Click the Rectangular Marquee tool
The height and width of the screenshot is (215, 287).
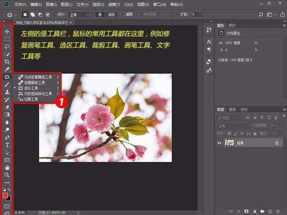click(x=7, y=39)
